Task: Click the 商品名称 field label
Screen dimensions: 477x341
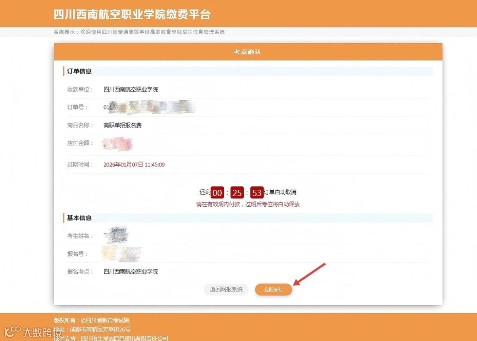Action: [x=79, y=125]
